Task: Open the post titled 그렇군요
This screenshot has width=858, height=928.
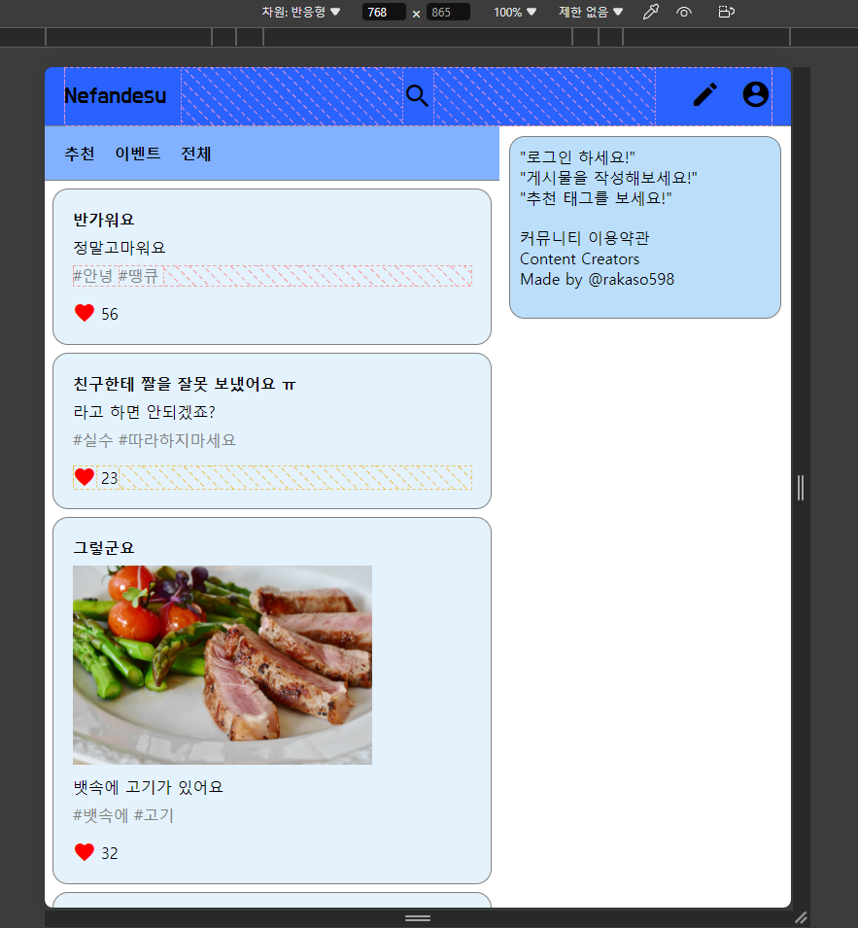Action: coord(104,548)
